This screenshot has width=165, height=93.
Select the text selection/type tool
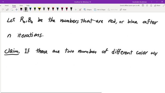coord(7,10)
